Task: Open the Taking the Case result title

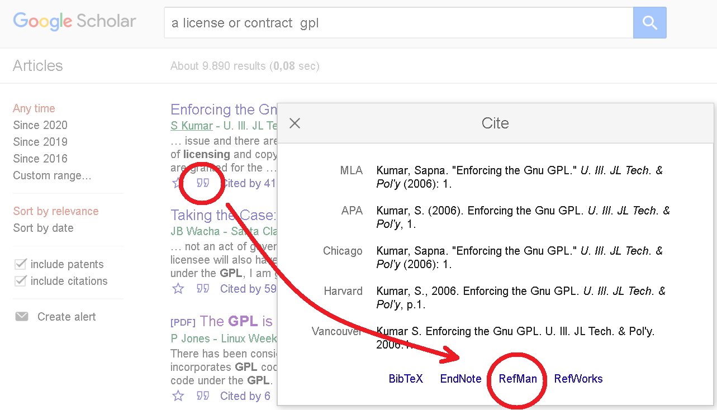Action: [x=224, y=215]
